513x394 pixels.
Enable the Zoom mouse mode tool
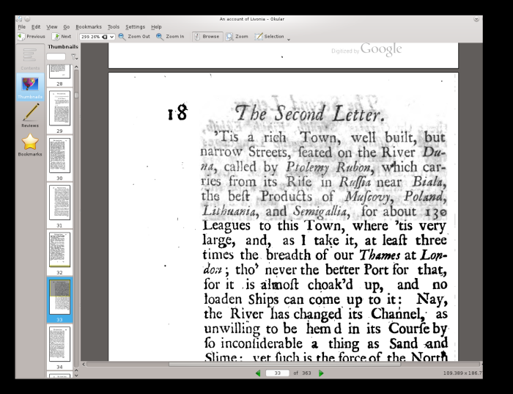(x=237, y=36)
